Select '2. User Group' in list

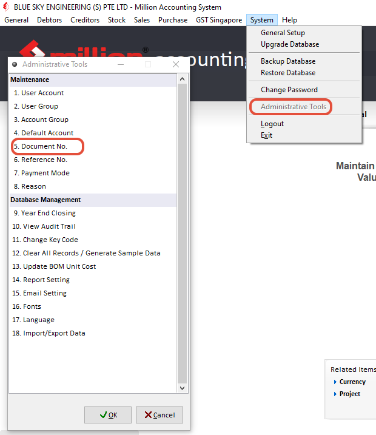[93, 106]
